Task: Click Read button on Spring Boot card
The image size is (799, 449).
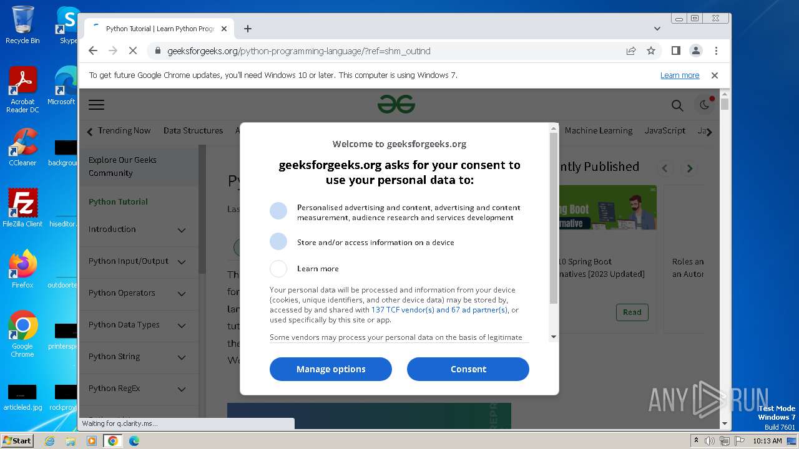Action: tap(632, 312)
